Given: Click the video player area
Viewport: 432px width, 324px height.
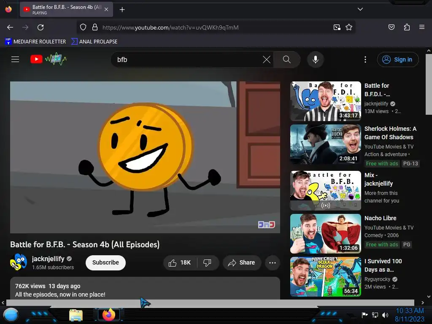Looking at the screenshot, I should point(145,157).
